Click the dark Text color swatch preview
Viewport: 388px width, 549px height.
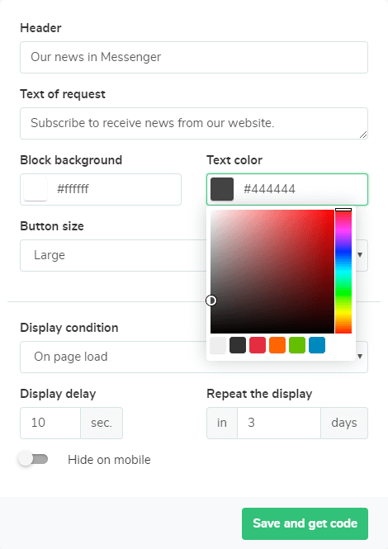(x=222, y=189)
